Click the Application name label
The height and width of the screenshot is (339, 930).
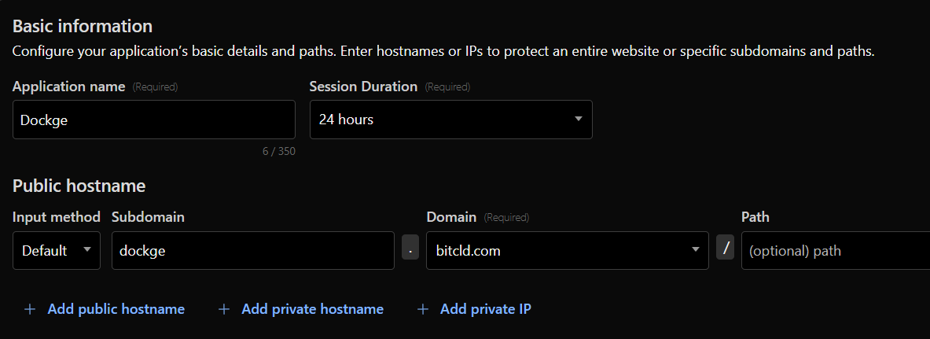coord(68,87)
